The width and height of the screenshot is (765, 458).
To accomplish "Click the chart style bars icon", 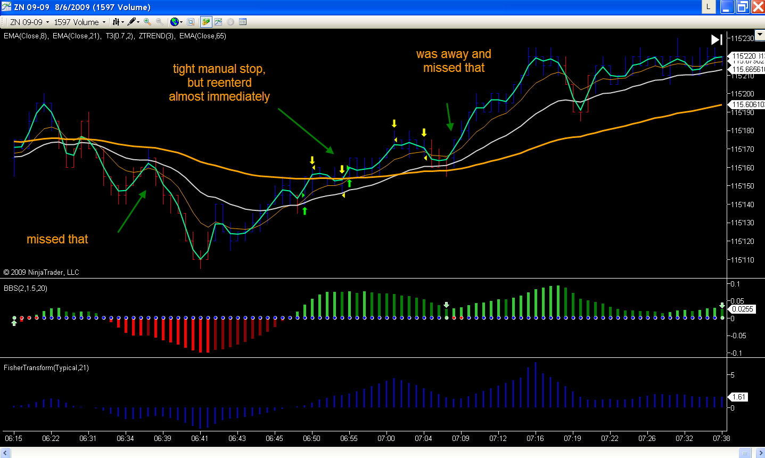I will coord(116,22).
